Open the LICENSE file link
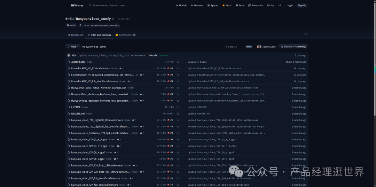This screenshot has width=376, height=187. [x=76, y=107]
